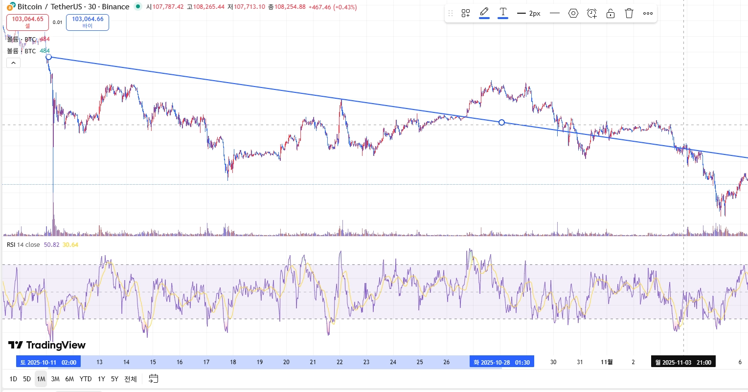Open line style selector in floating toolbar
Viewport: 748px width, 392px height.
click(554, 13)
